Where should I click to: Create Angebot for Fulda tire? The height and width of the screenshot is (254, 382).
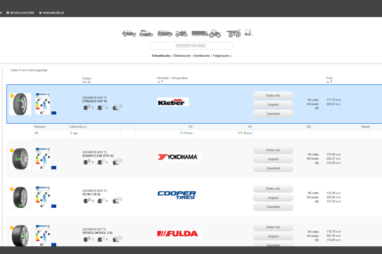[273, 236]
